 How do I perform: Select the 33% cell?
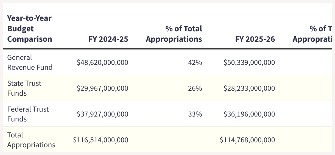point(195,114)
